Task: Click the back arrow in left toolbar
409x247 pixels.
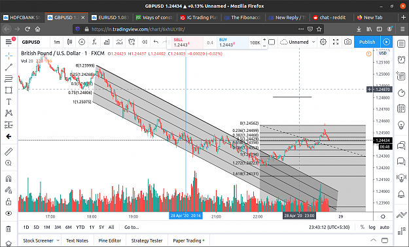Action: point(9,137)
